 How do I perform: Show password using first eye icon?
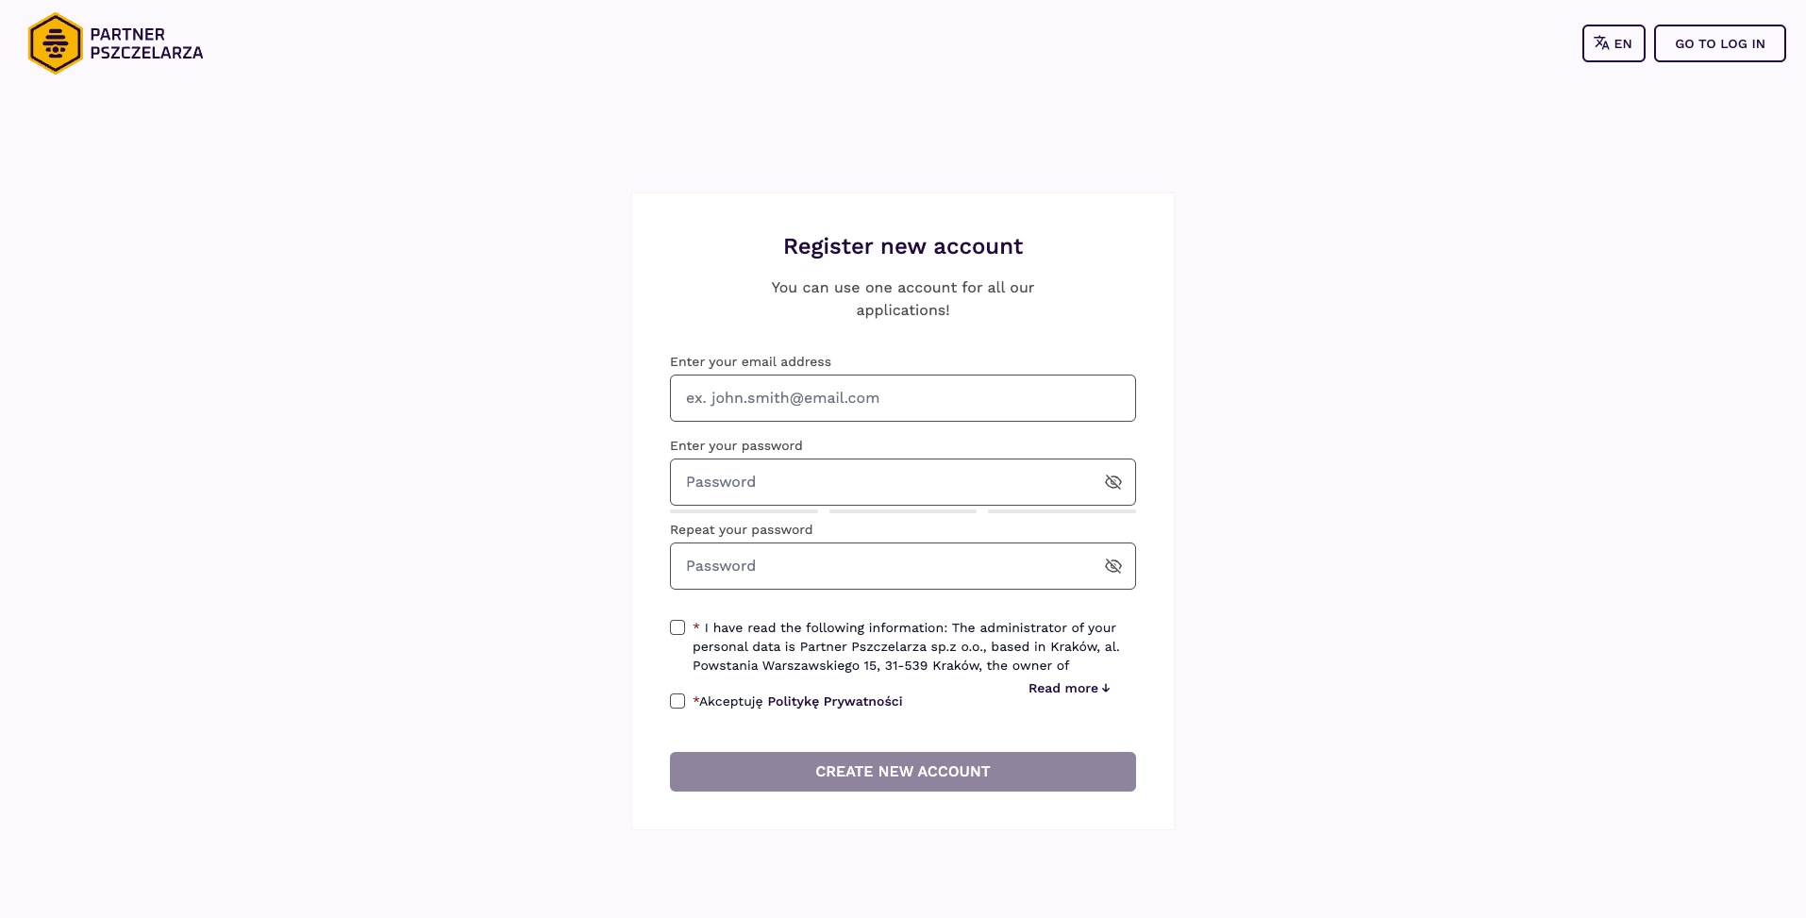click(1113, 482)
